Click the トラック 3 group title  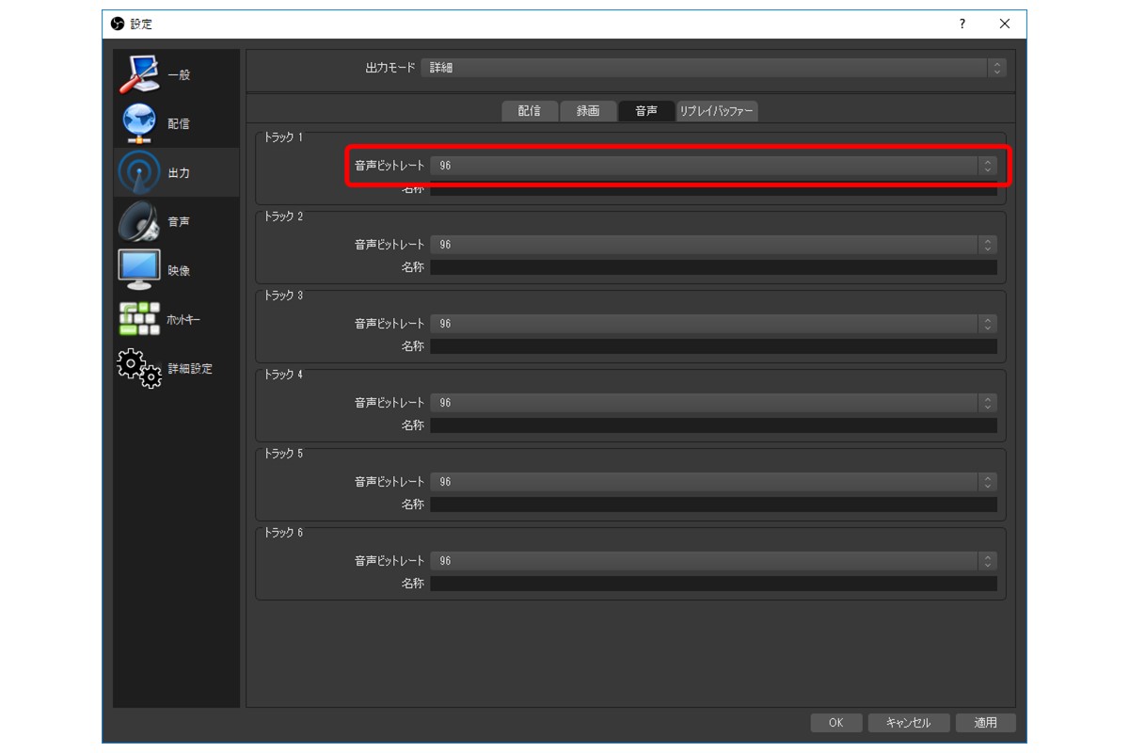tap(283, 296)
